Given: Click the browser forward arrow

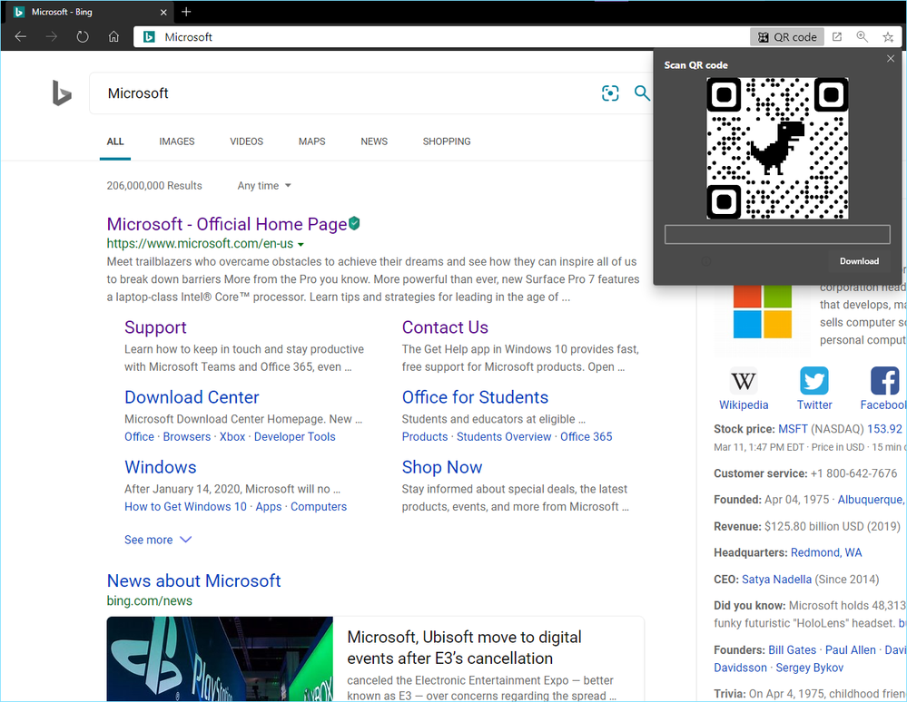Looking at the screenshot, I should (52, 37).
